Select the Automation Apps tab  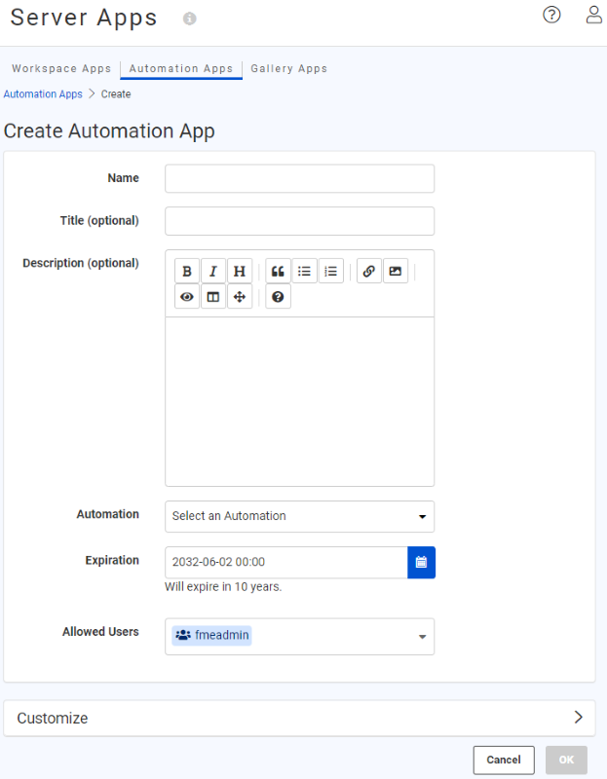click(x=181, y=68)
